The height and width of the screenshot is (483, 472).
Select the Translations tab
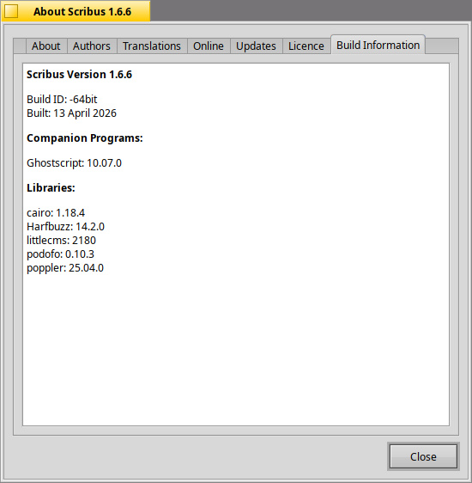(152, 46)
